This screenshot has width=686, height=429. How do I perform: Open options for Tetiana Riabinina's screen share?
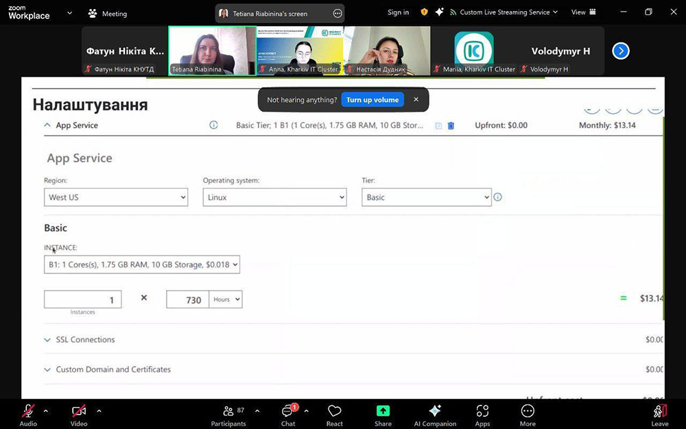338,14
